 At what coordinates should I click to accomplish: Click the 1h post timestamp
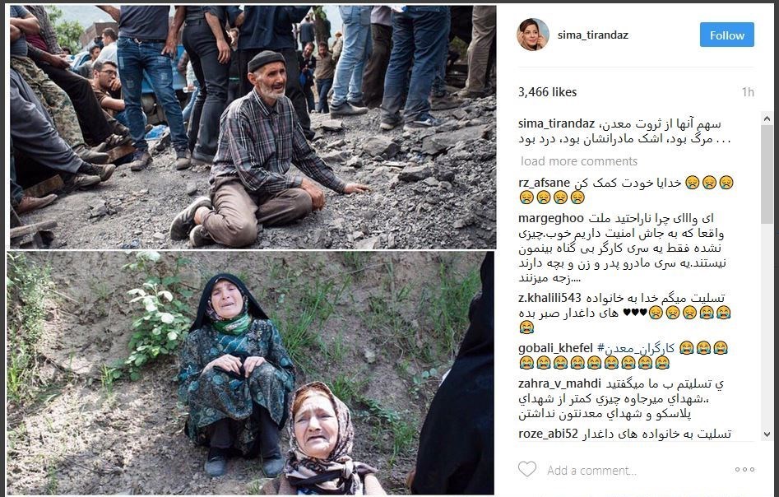[748, 92]
